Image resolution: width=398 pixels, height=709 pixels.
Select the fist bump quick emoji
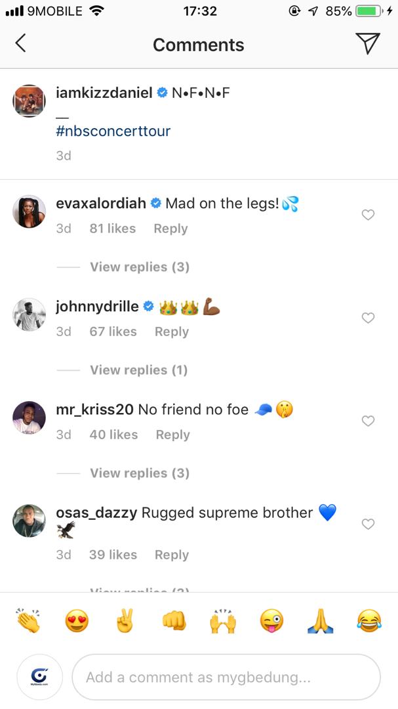174,620
